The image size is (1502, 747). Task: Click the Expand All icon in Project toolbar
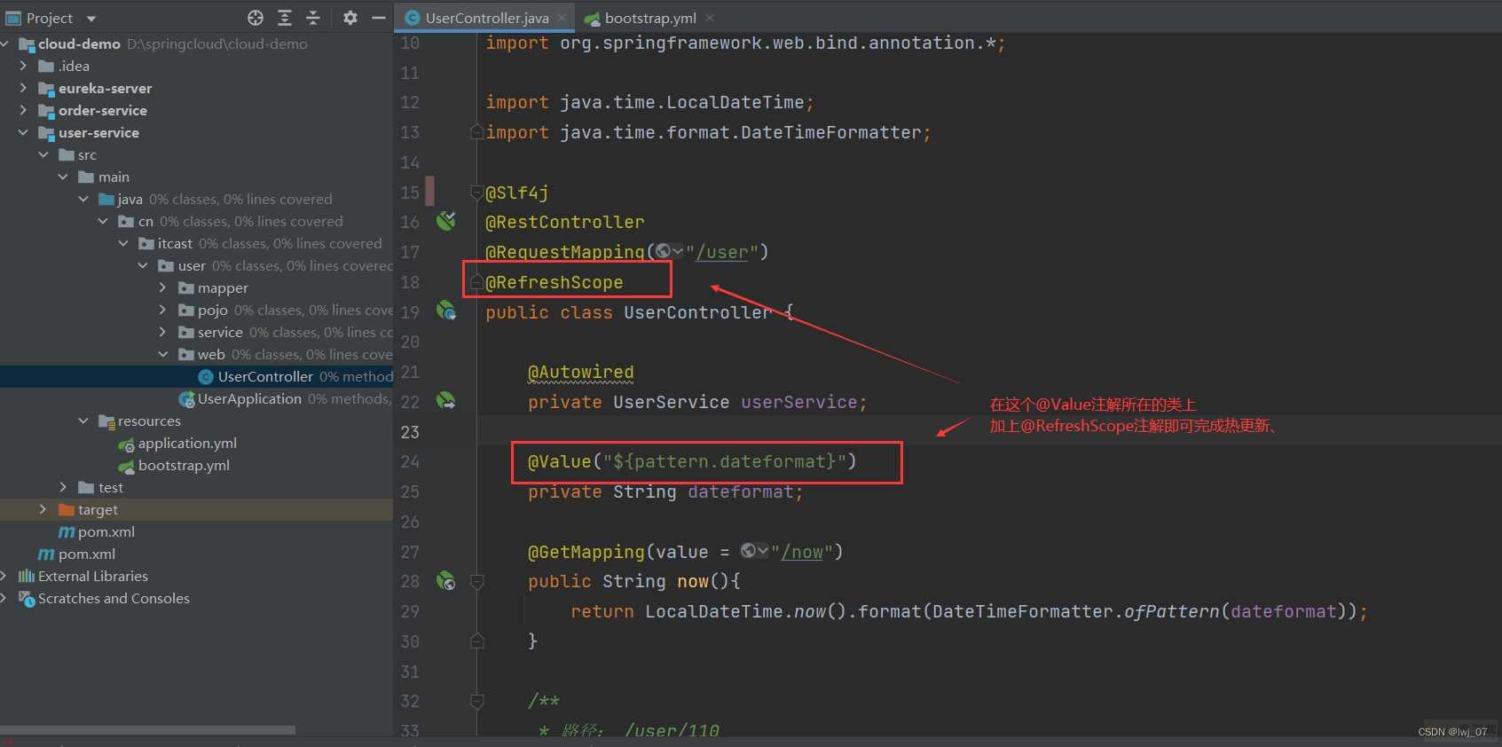(x=285, y=18)
